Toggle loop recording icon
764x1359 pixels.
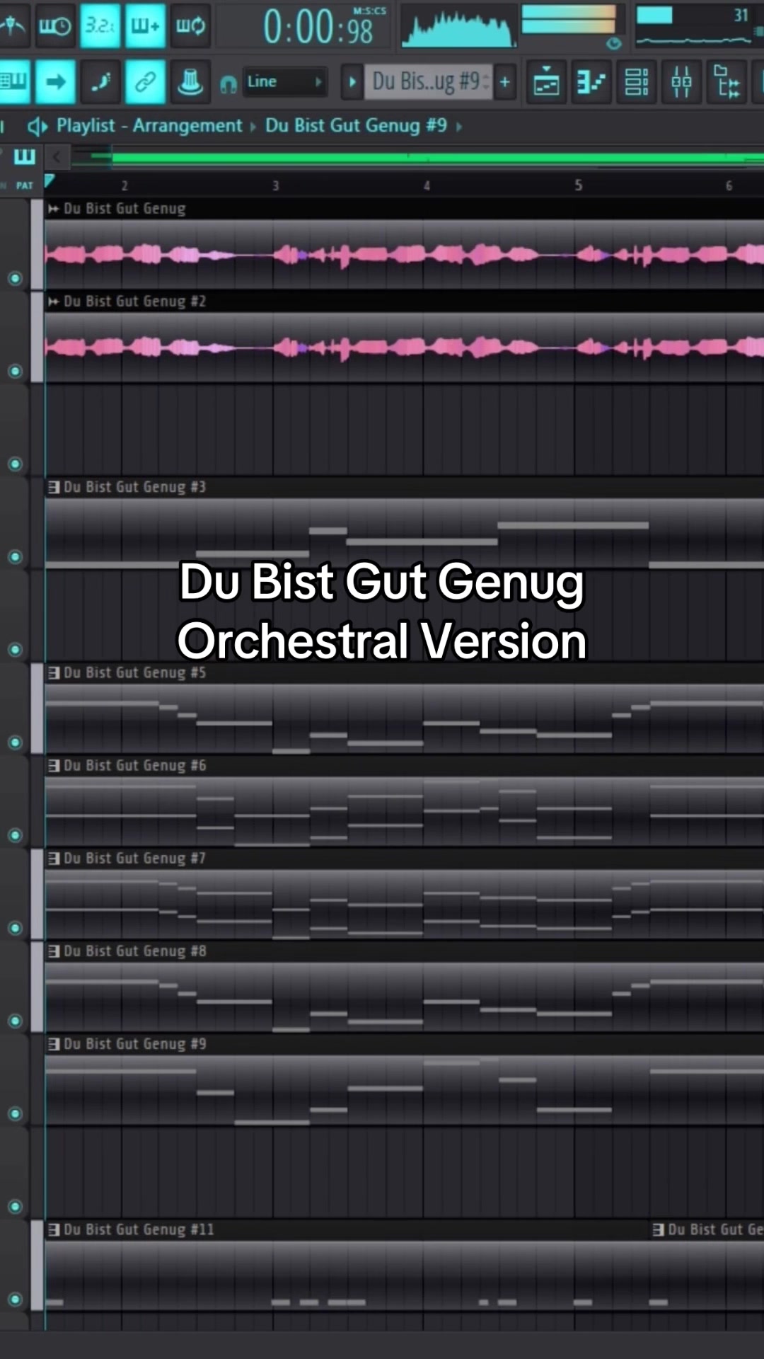[x=190, y=25]
